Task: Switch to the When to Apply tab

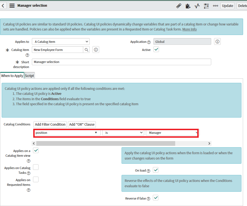Action: pos(12,76)
